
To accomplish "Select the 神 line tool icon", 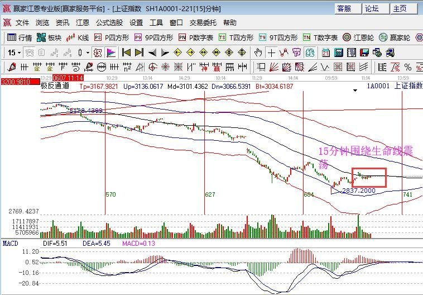I will (204, 67).
